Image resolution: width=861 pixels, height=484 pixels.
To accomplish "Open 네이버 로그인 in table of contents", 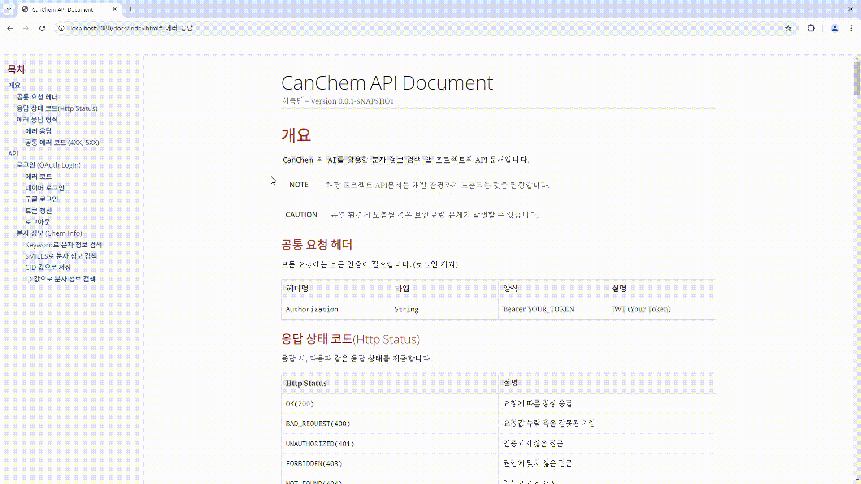I will [45, 188].
